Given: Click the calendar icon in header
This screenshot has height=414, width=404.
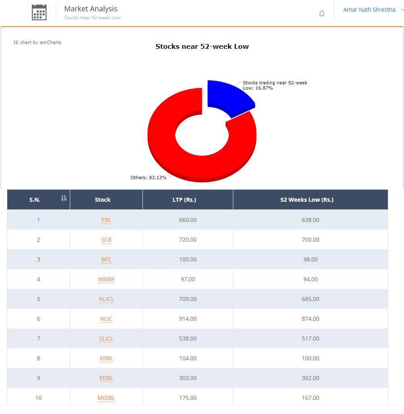Looking at the screenshot, I should (x=39, y=12).
